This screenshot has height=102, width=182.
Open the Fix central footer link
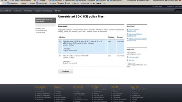pos(135,93)
